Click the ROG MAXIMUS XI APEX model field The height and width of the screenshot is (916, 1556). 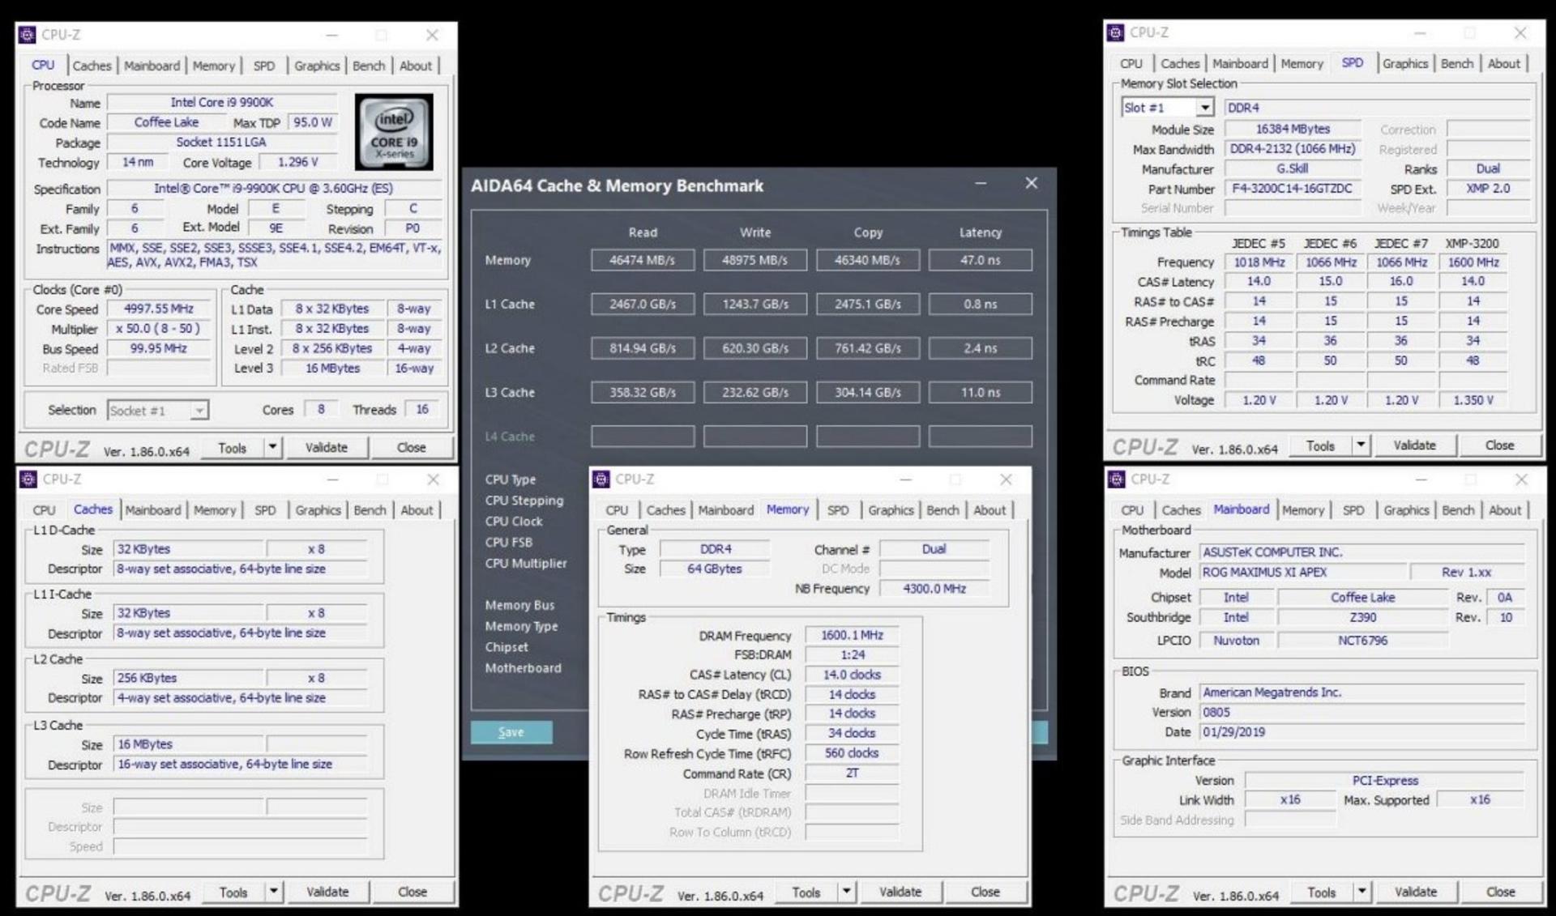click(1303, 573)
